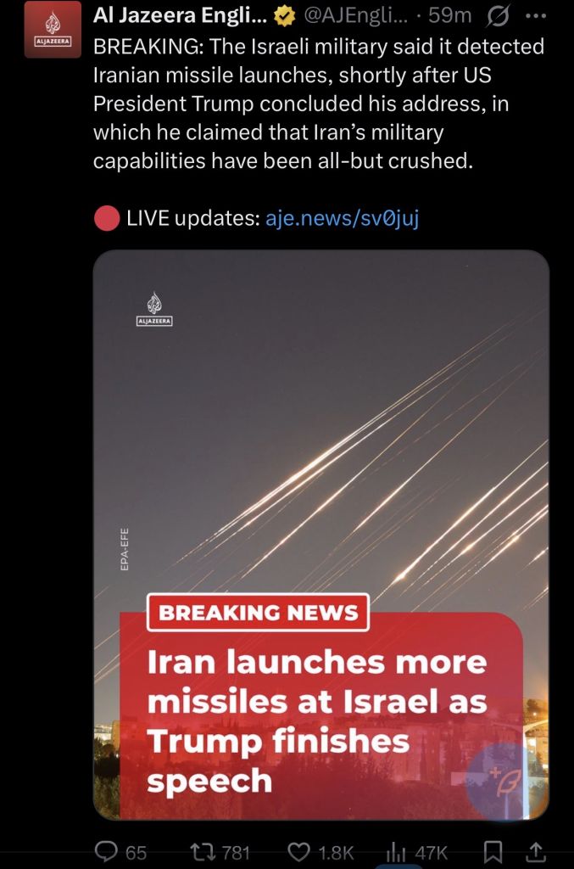The height and width of the screenshot is (869, 574).
Task: Click the gold verified badge
Action: coord(285,16)
